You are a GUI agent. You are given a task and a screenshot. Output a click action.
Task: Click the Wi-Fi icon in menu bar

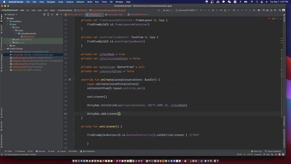pos(252,2)
